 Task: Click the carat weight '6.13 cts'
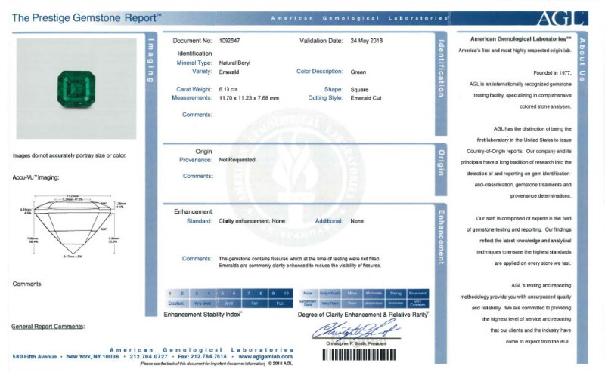coord(228,89)
